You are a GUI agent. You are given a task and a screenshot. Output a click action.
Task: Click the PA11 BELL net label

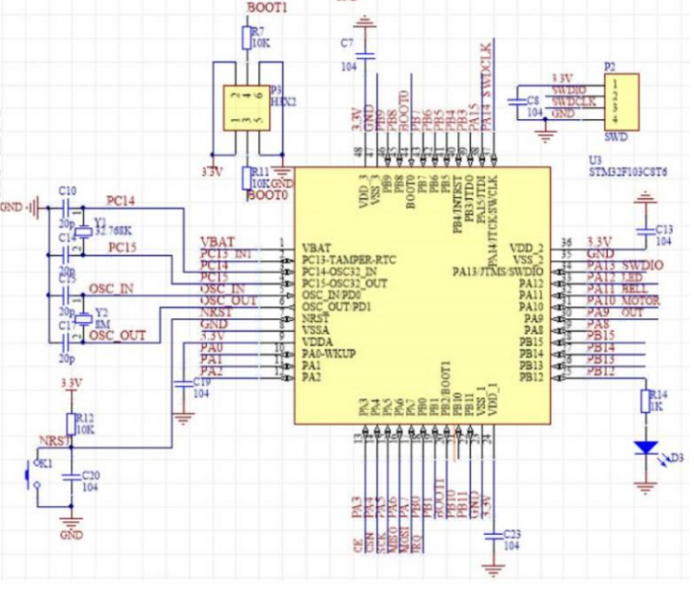(618, 289)
